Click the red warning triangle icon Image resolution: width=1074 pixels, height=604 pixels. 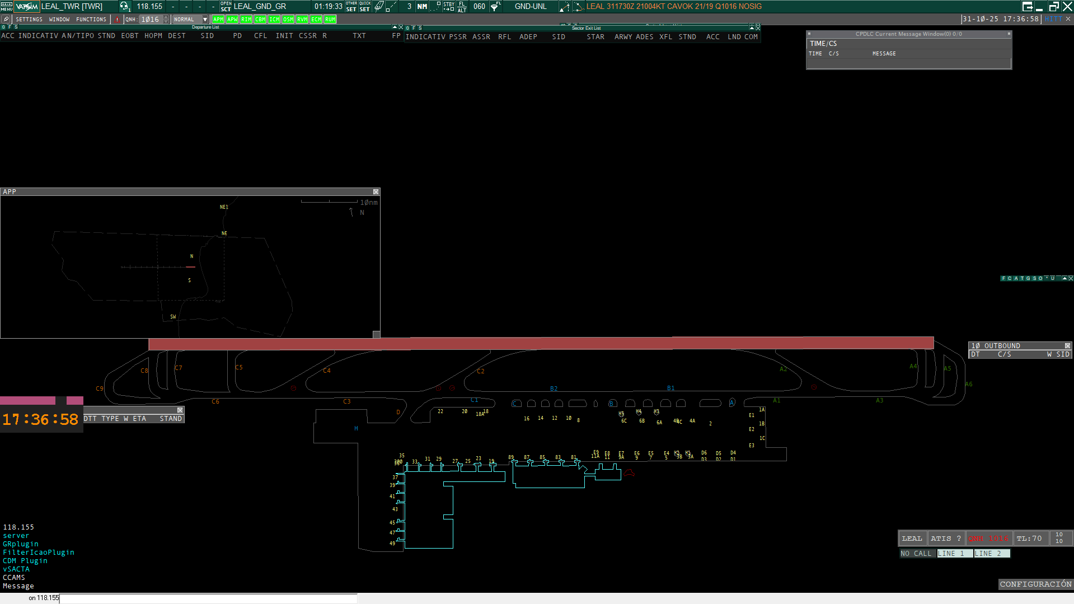(x=117, y=19)
